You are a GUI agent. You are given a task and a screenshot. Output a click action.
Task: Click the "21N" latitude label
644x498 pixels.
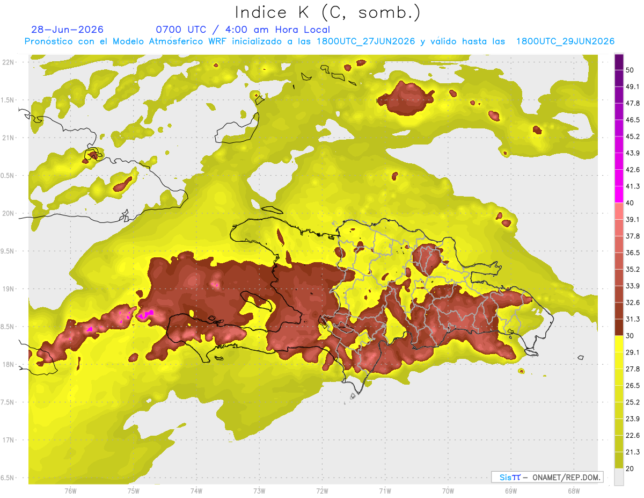point(8,138)
